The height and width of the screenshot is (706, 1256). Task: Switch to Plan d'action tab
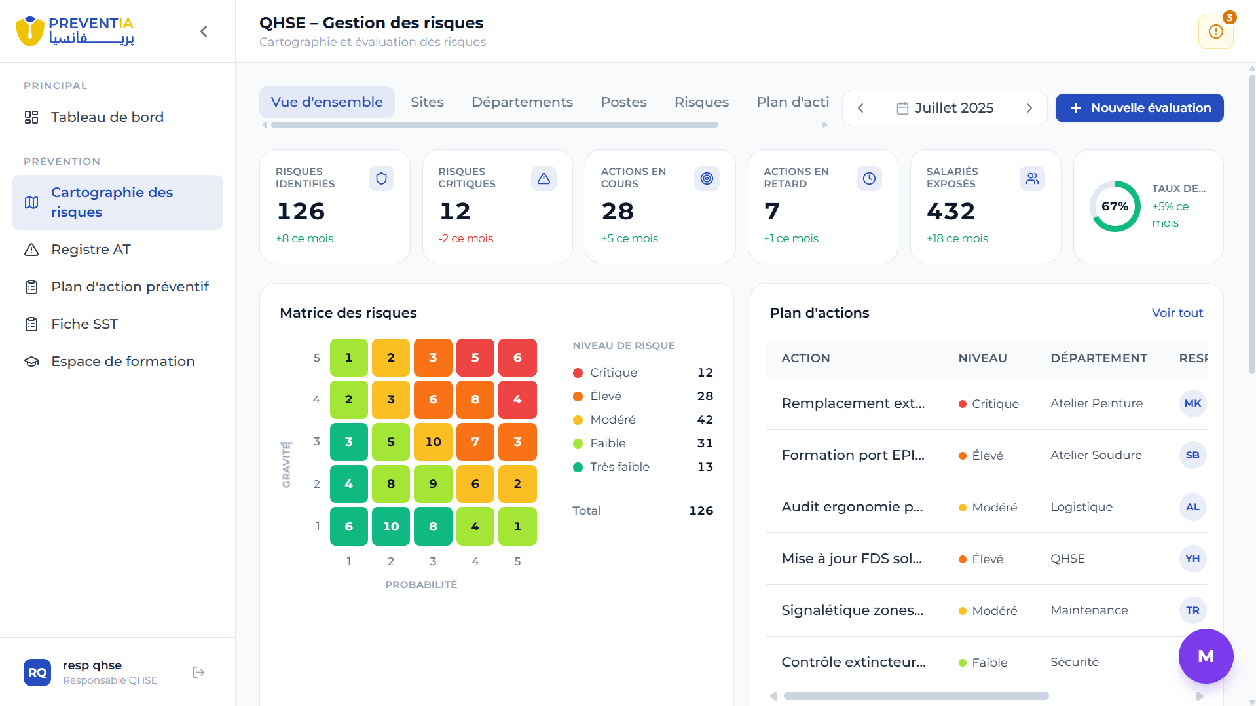[x=792, y=102]
